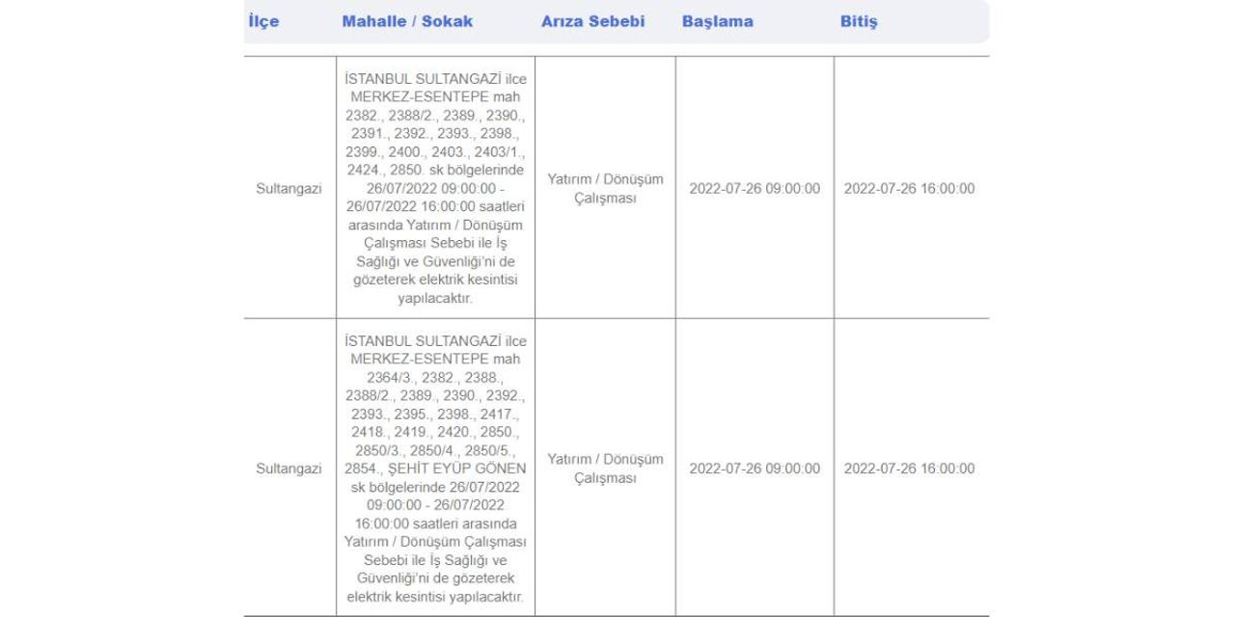This screenshot has width=1235, height=617.
Task: Select Sultangazi in the first row
Action: coord(288,188)
